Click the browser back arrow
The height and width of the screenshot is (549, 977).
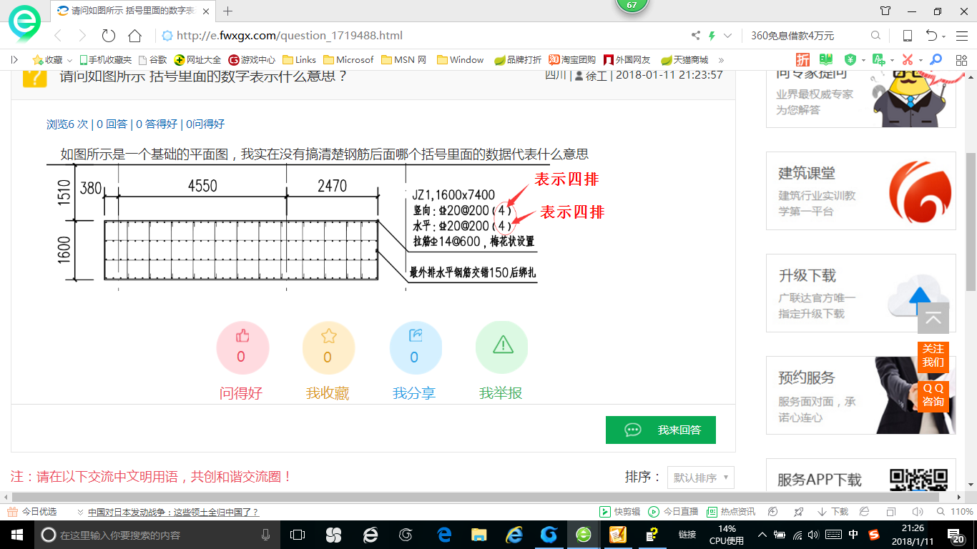pyautogui.click(x=58, y=36)
